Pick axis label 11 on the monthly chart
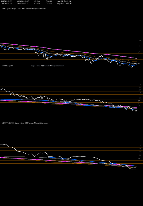The height and width of the screenshot is (206, 143). tap(140, 152)
